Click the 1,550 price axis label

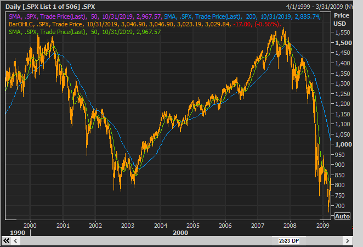click(x=342, y=32)
